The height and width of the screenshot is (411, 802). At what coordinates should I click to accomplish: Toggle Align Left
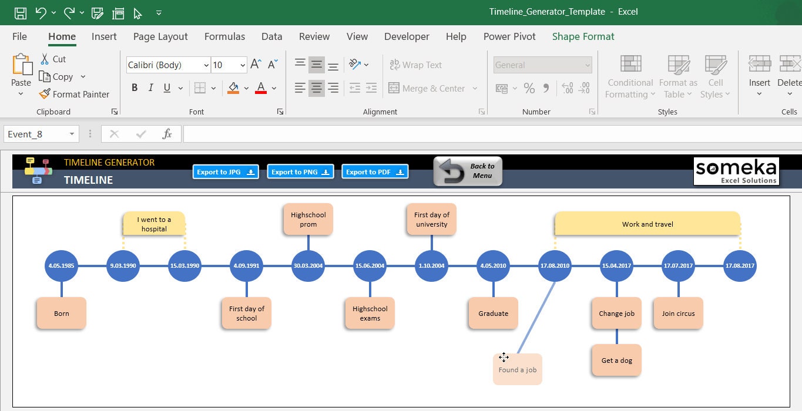(300, 88)
